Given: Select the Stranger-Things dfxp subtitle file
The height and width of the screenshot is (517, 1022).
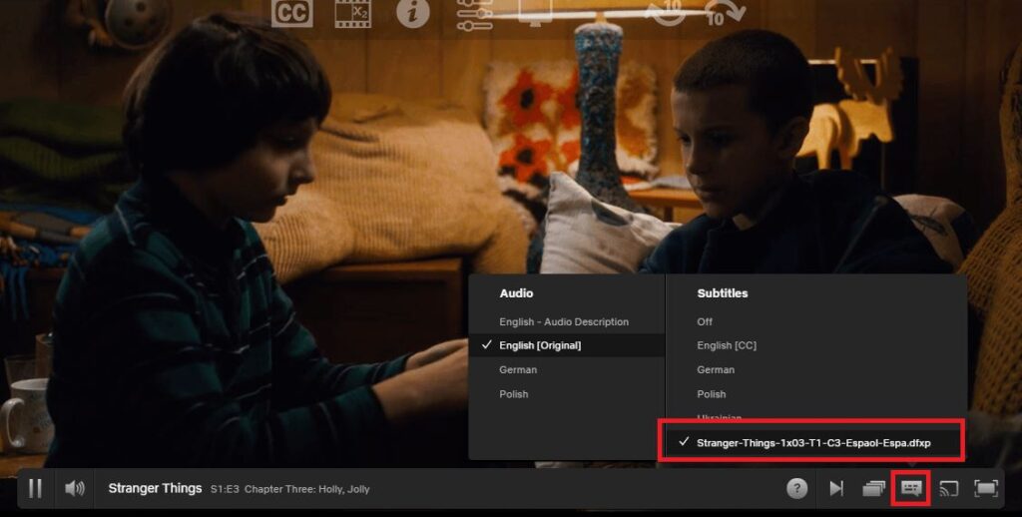Looking at the screenshot, I should 812,441.
